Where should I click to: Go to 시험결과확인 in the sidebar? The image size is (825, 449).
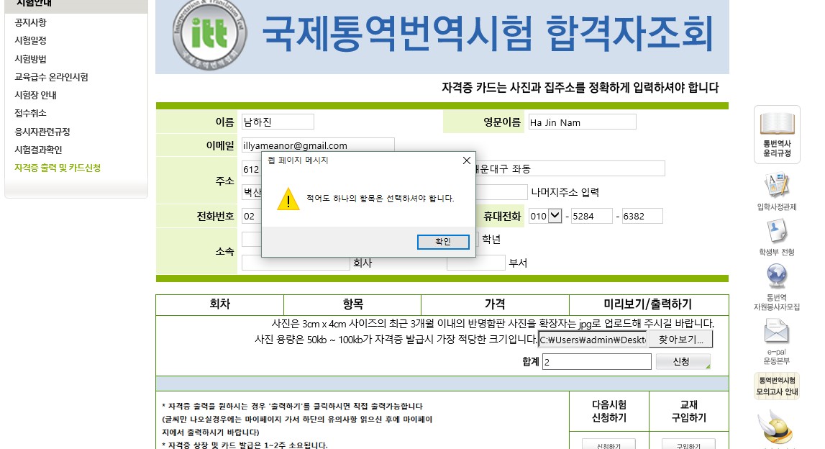(38, 150)
